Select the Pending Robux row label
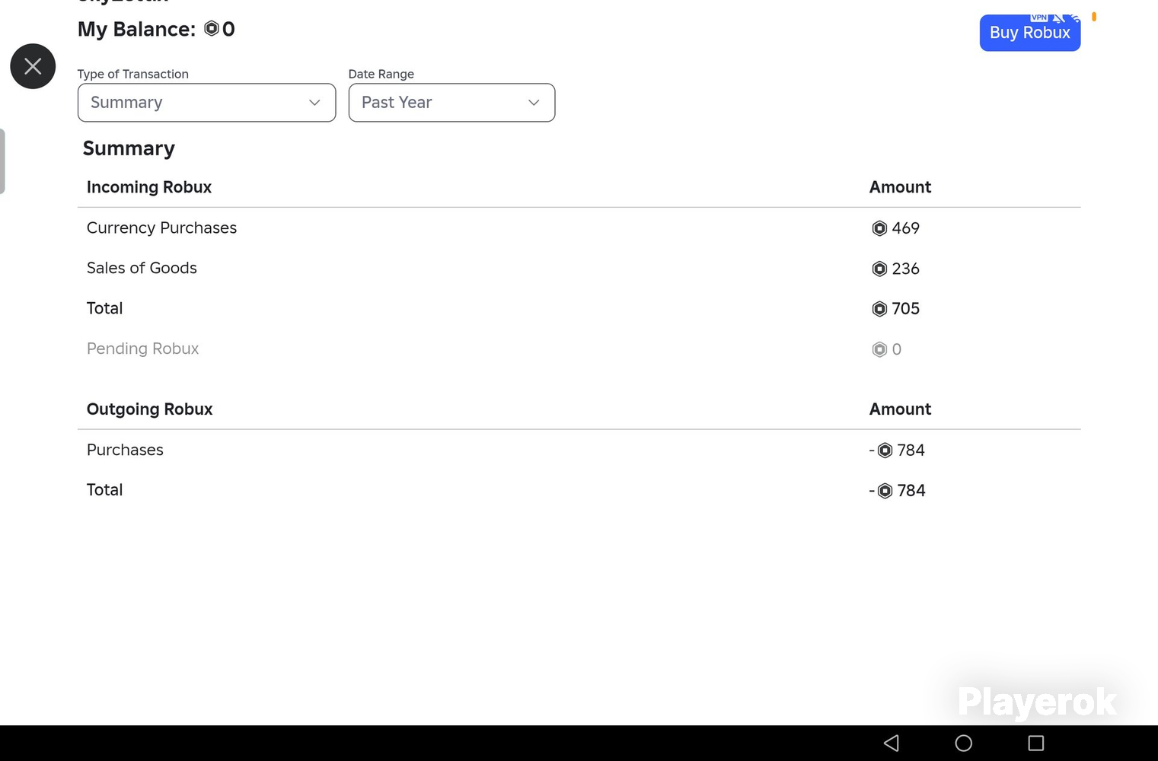The image size is (1158, 761). (142, 349)
